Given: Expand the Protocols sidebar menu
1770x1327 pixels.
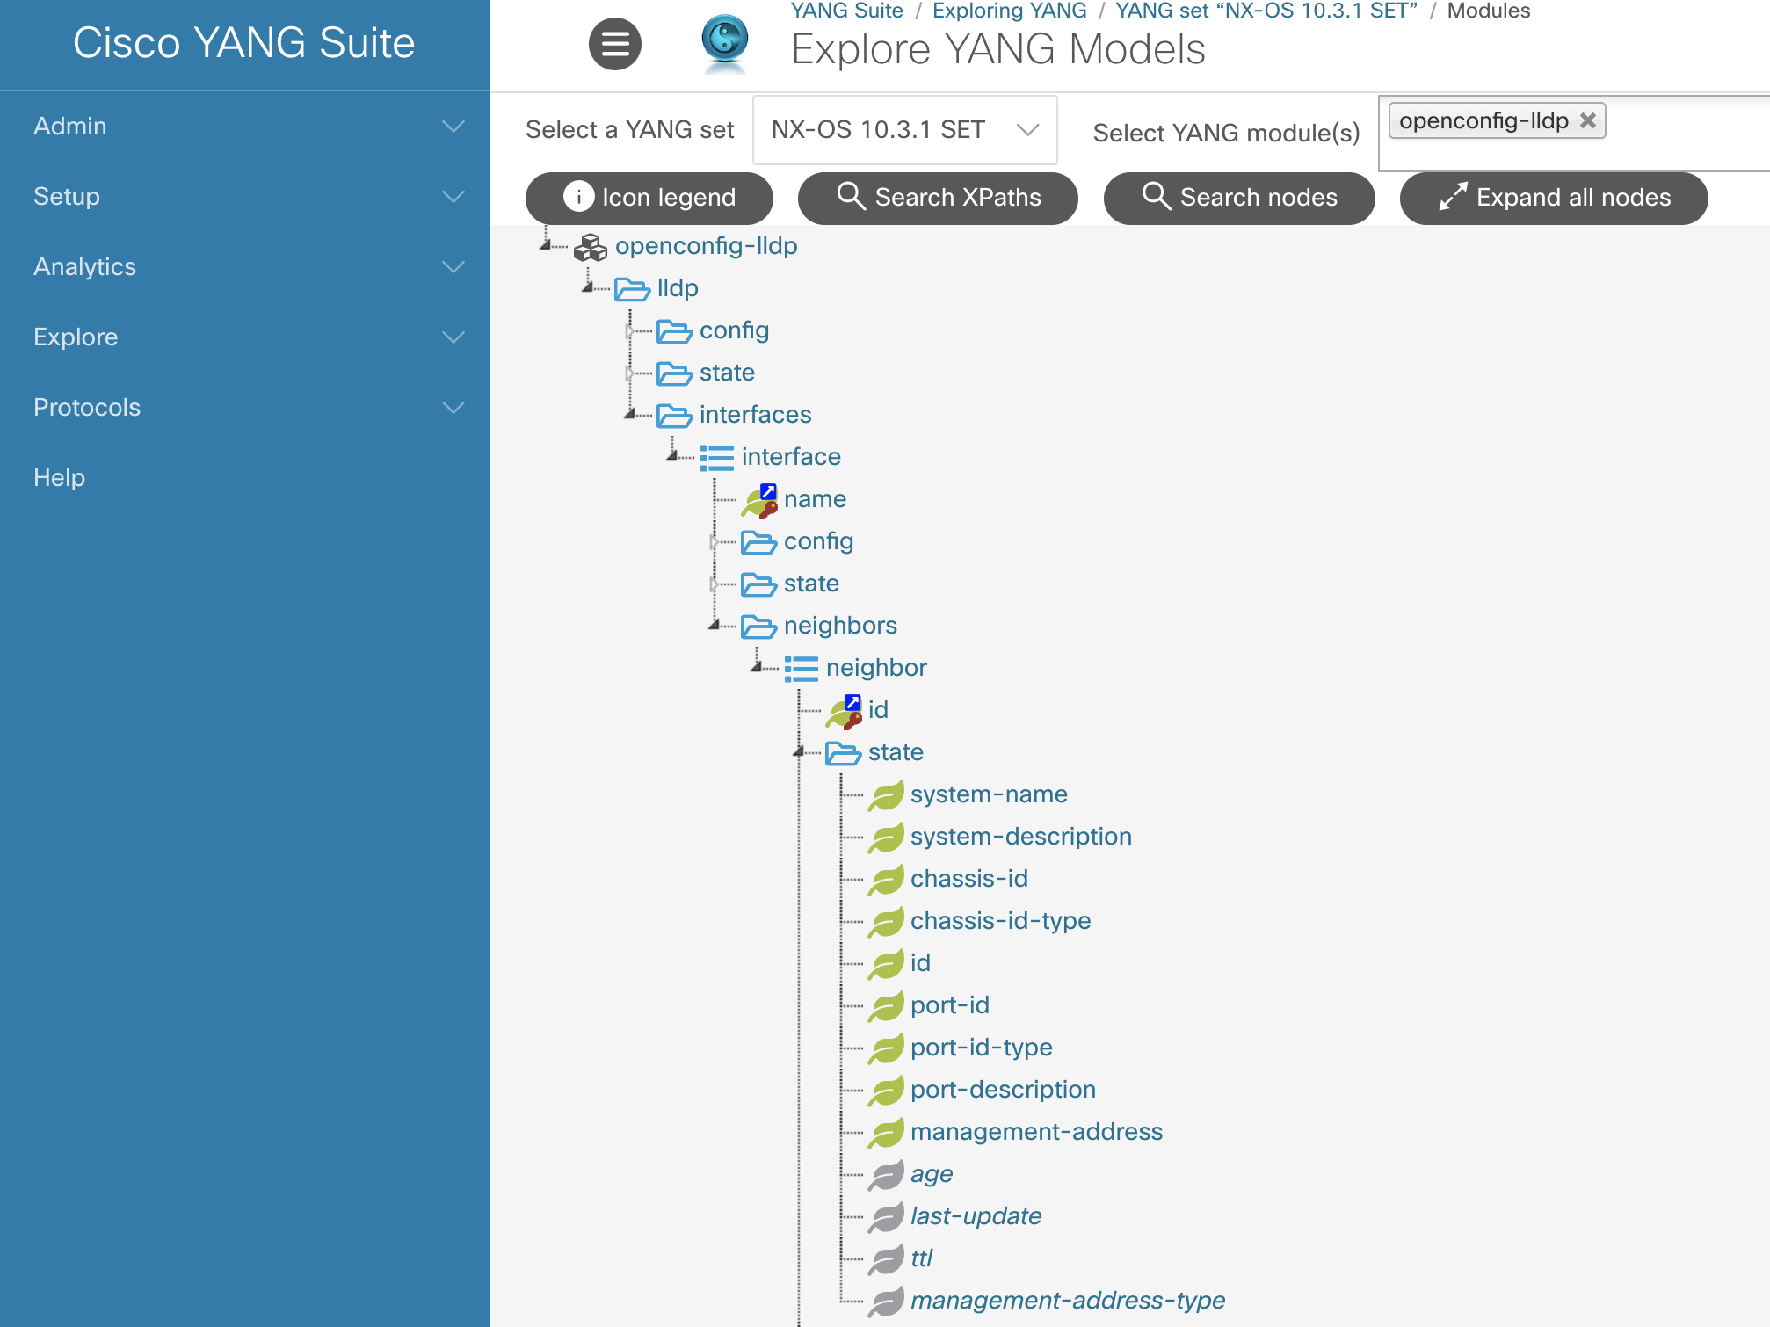Looking at the screenshot, I should click(245, 407).
